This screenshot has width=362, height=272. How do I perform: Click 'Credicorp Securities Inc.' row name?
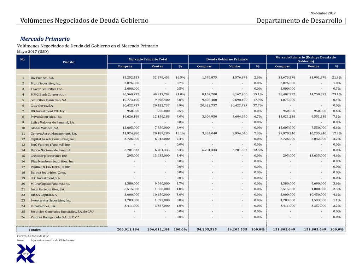click(49, 156)
